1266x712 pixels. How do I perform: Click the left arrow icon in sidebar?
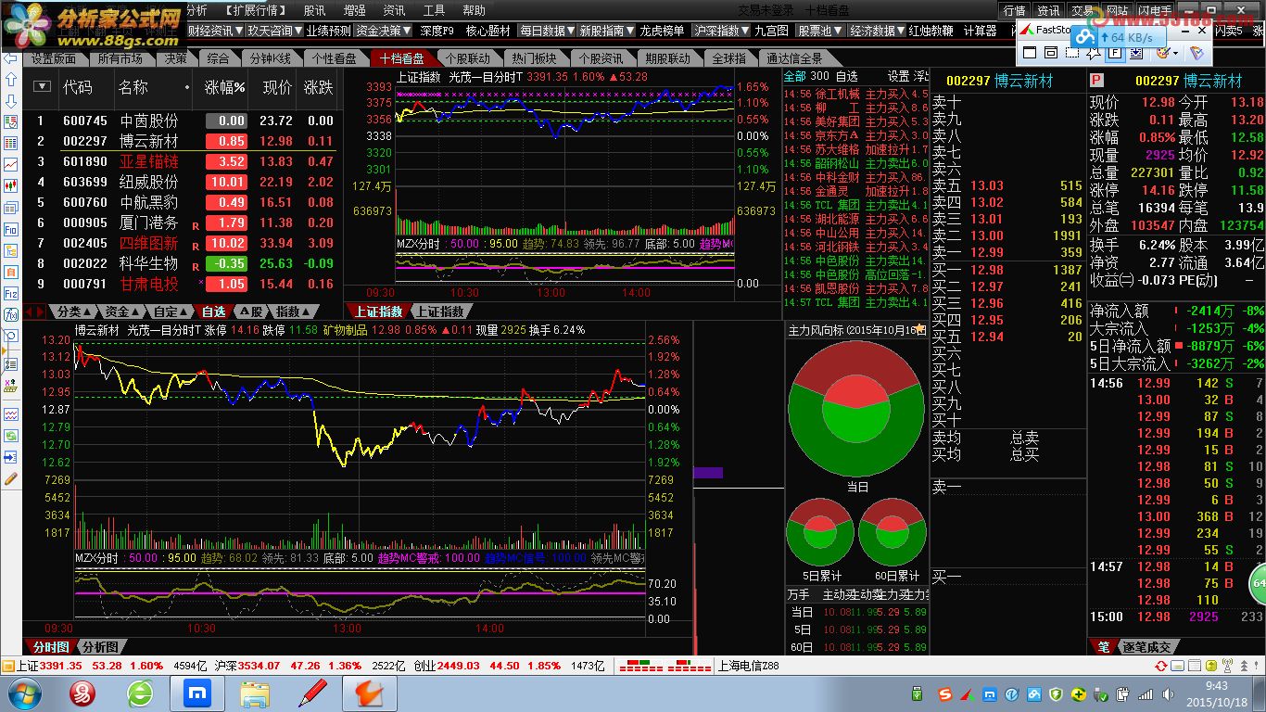tap(11, 59)
